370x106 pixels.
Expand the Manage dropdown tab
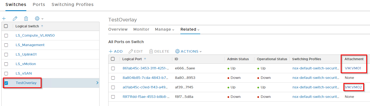[165, 29]
